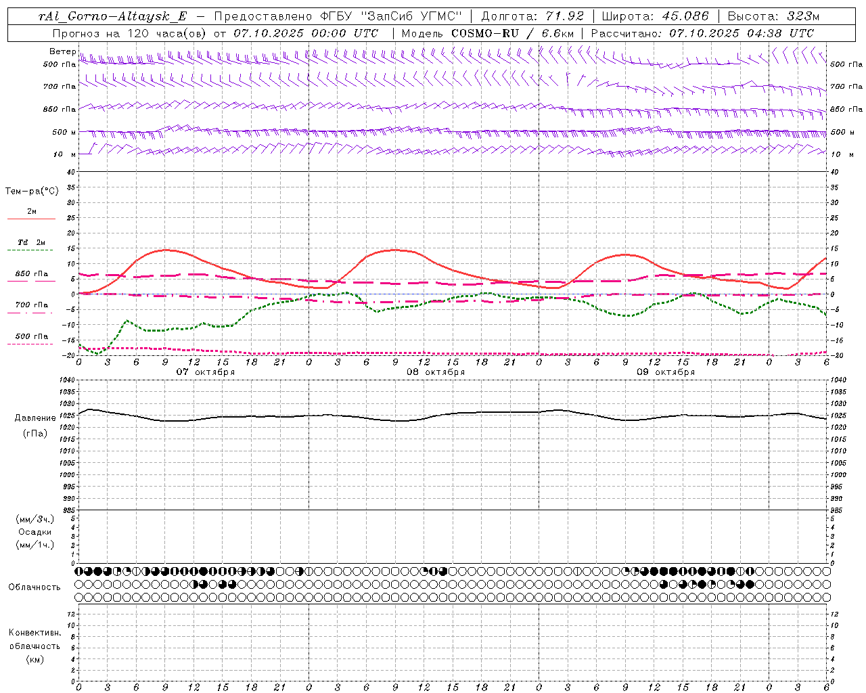Click the 850 гПа temperature legend entry
This screenshot has height=693, width=866.
point(32,274)
